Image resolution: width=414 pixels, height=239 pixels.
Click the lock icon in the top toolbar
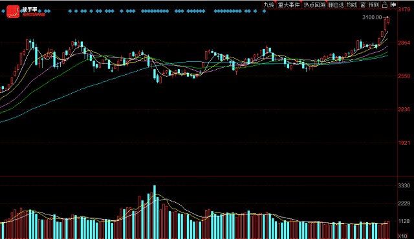pos(385,5)
